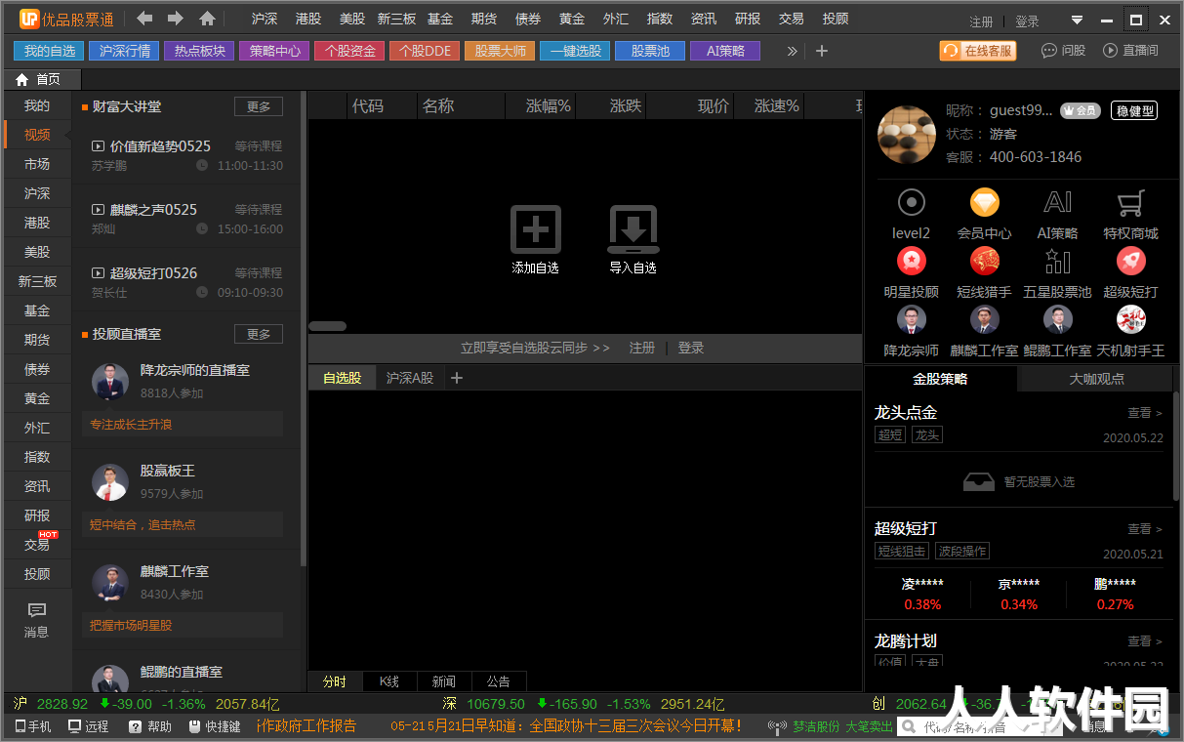
Task: Open 快捷键 shortcuts in status bar
Action: [215, 726]
